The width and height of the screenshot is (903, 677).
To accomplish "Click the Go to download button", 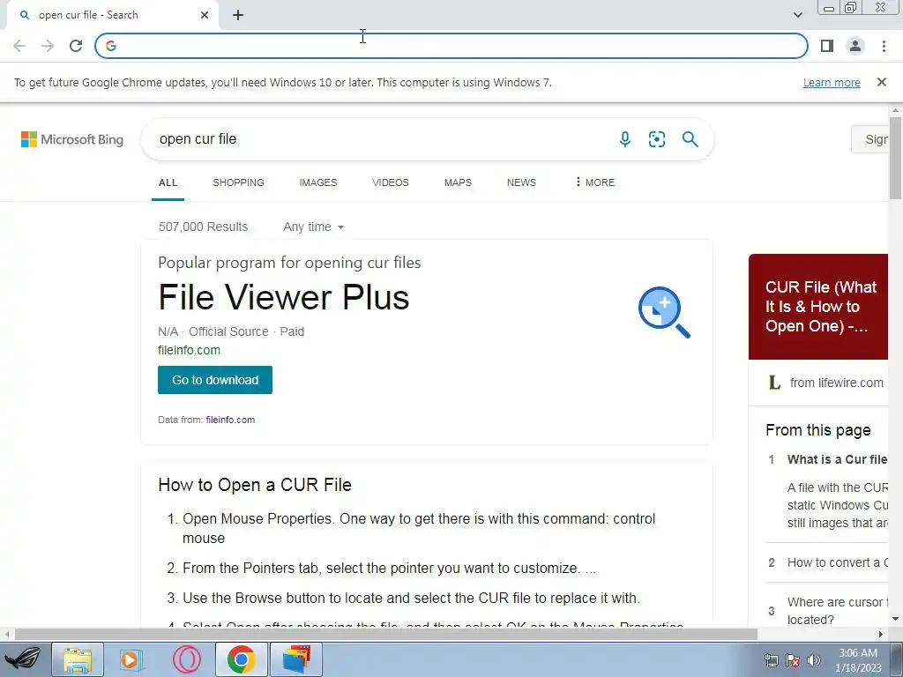I will tap(215, 380).
